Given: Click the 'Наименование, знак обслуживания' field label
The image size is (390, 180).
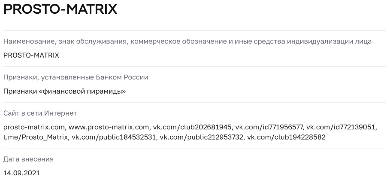Looking at the screenshot, I should 187,42.
